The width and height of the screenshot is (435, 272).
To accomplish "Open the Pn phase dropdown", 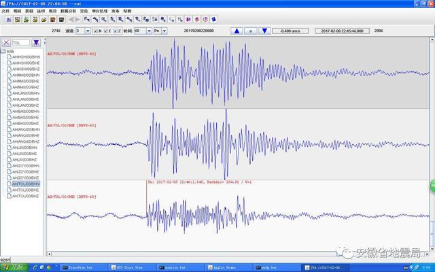I will 164,31.
